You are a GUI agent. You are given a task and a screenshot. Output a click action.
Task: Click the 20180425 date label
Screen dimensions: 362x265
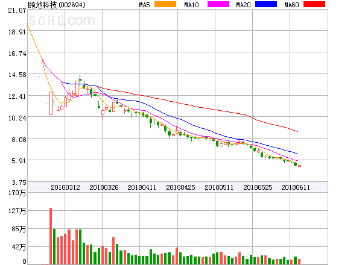point(180,187)
